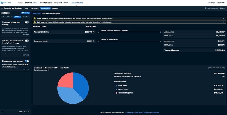Image resolution: width=227 pixels, height=115 pixels.
Task: Select Legacy Studio in top navigation
Action: pos(77,3)
